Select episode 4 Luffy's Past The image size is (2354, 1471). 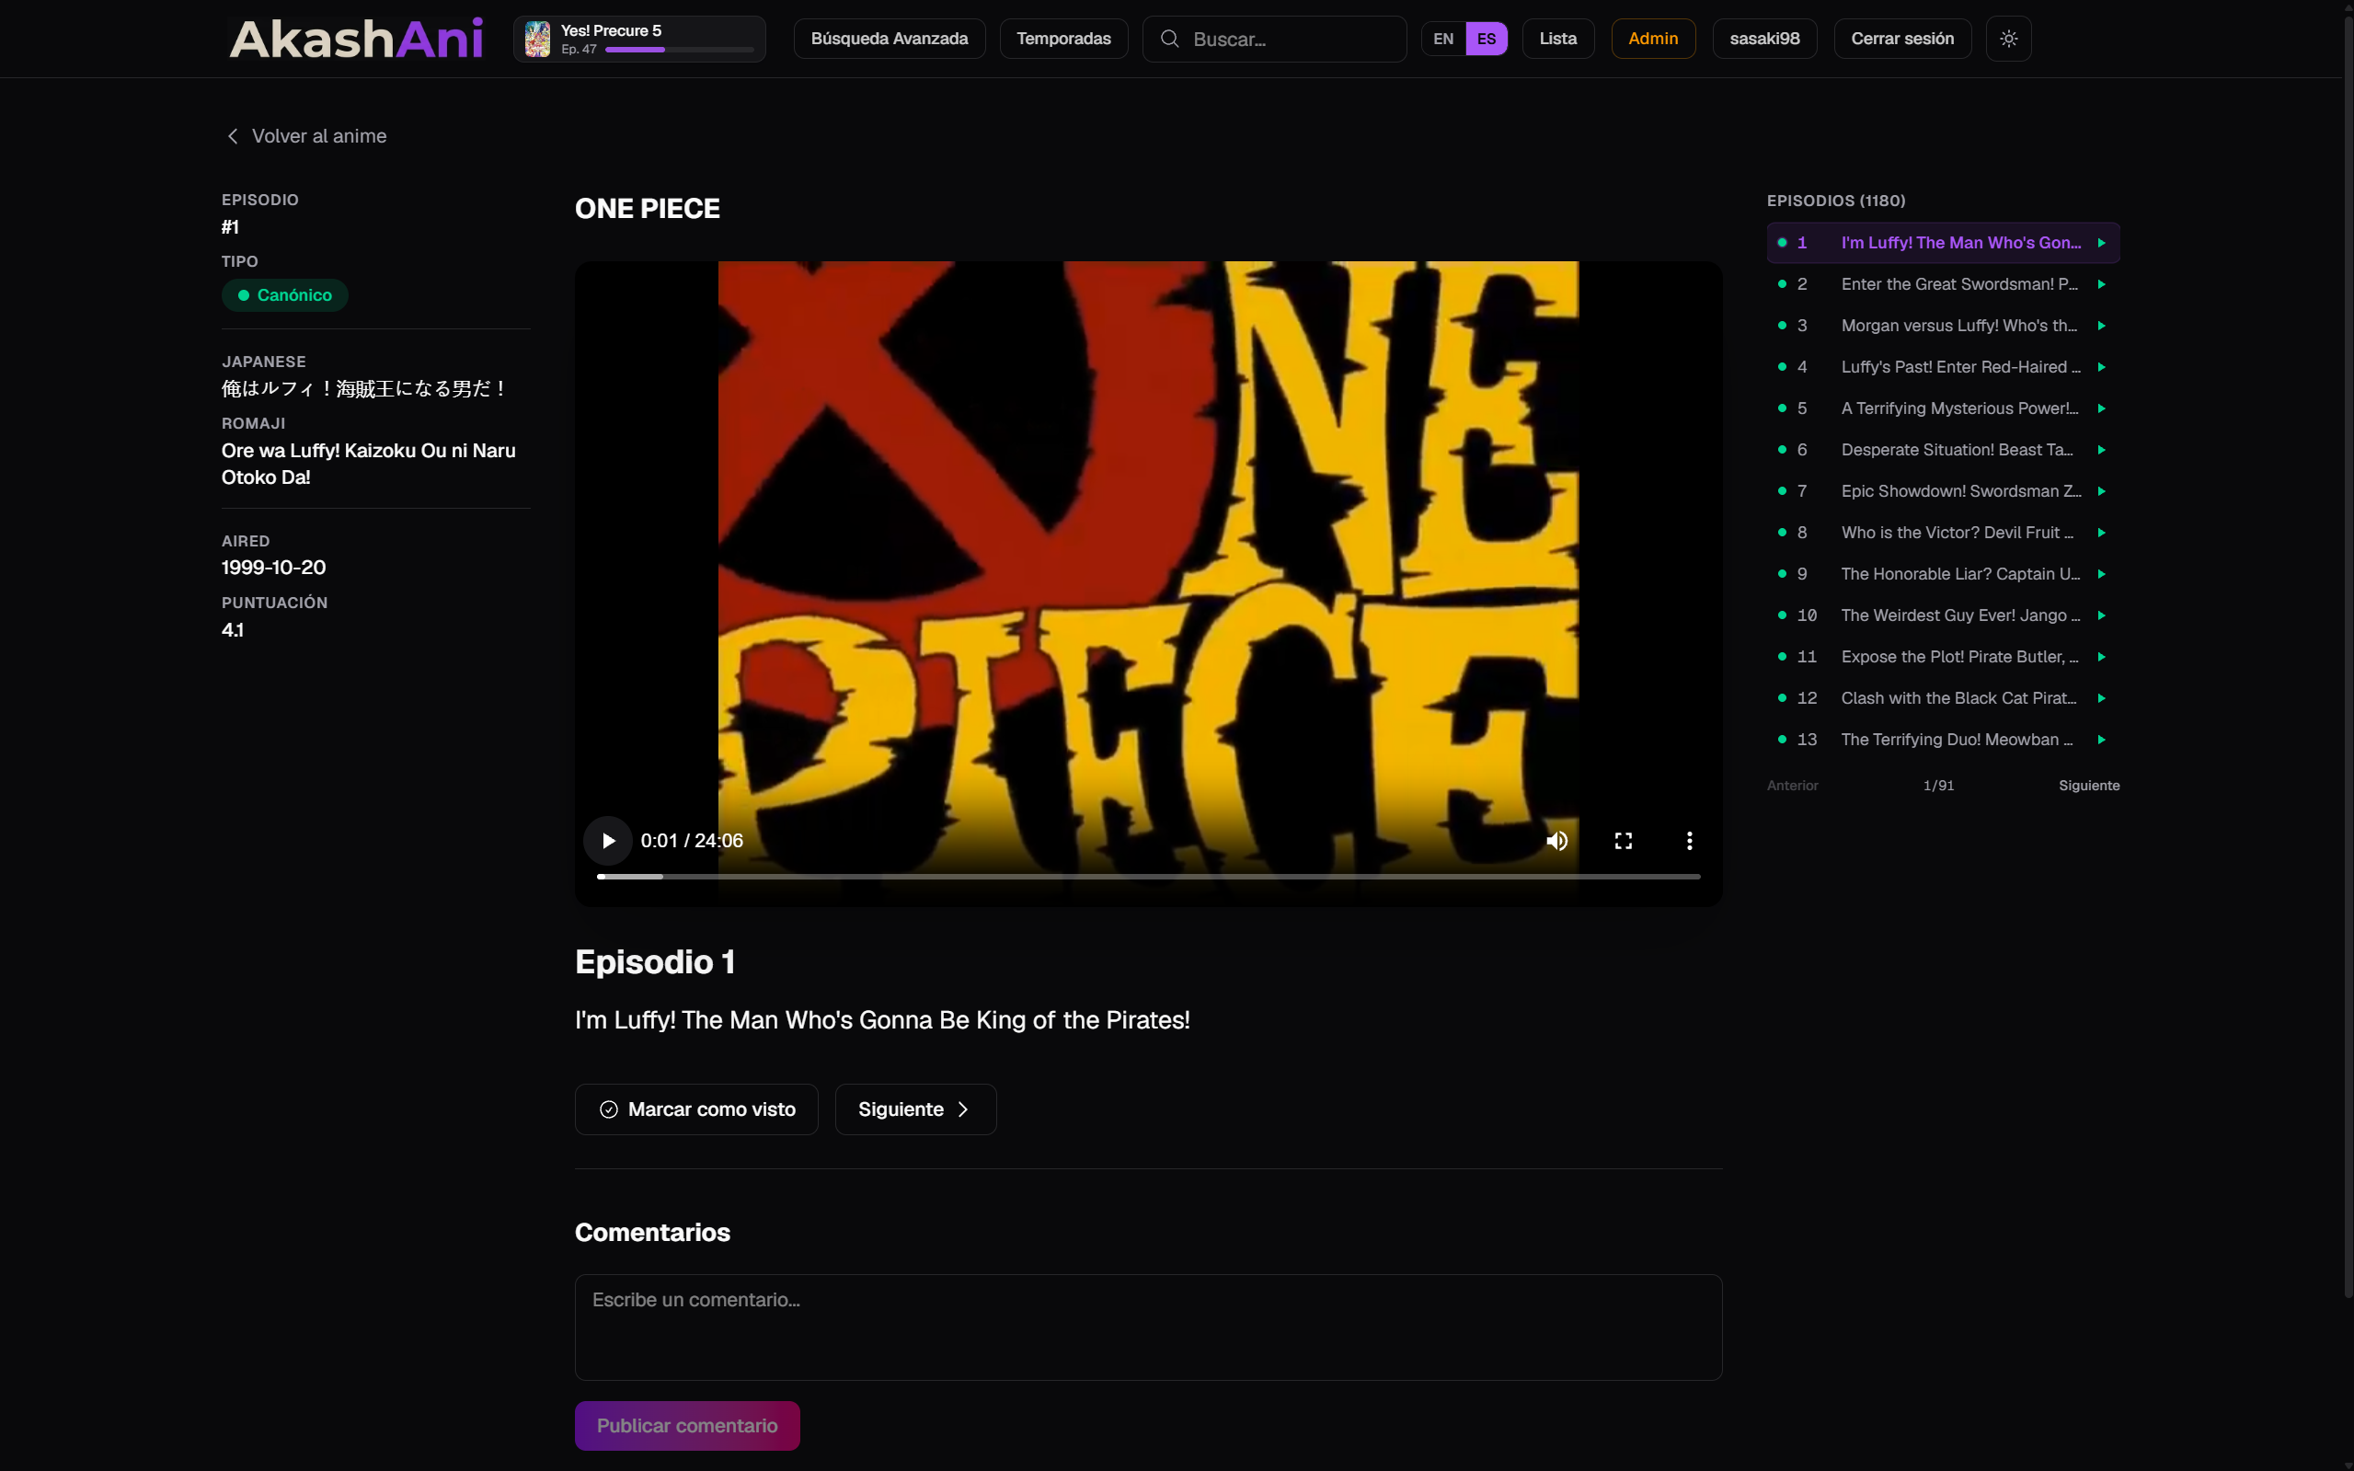1943,367
